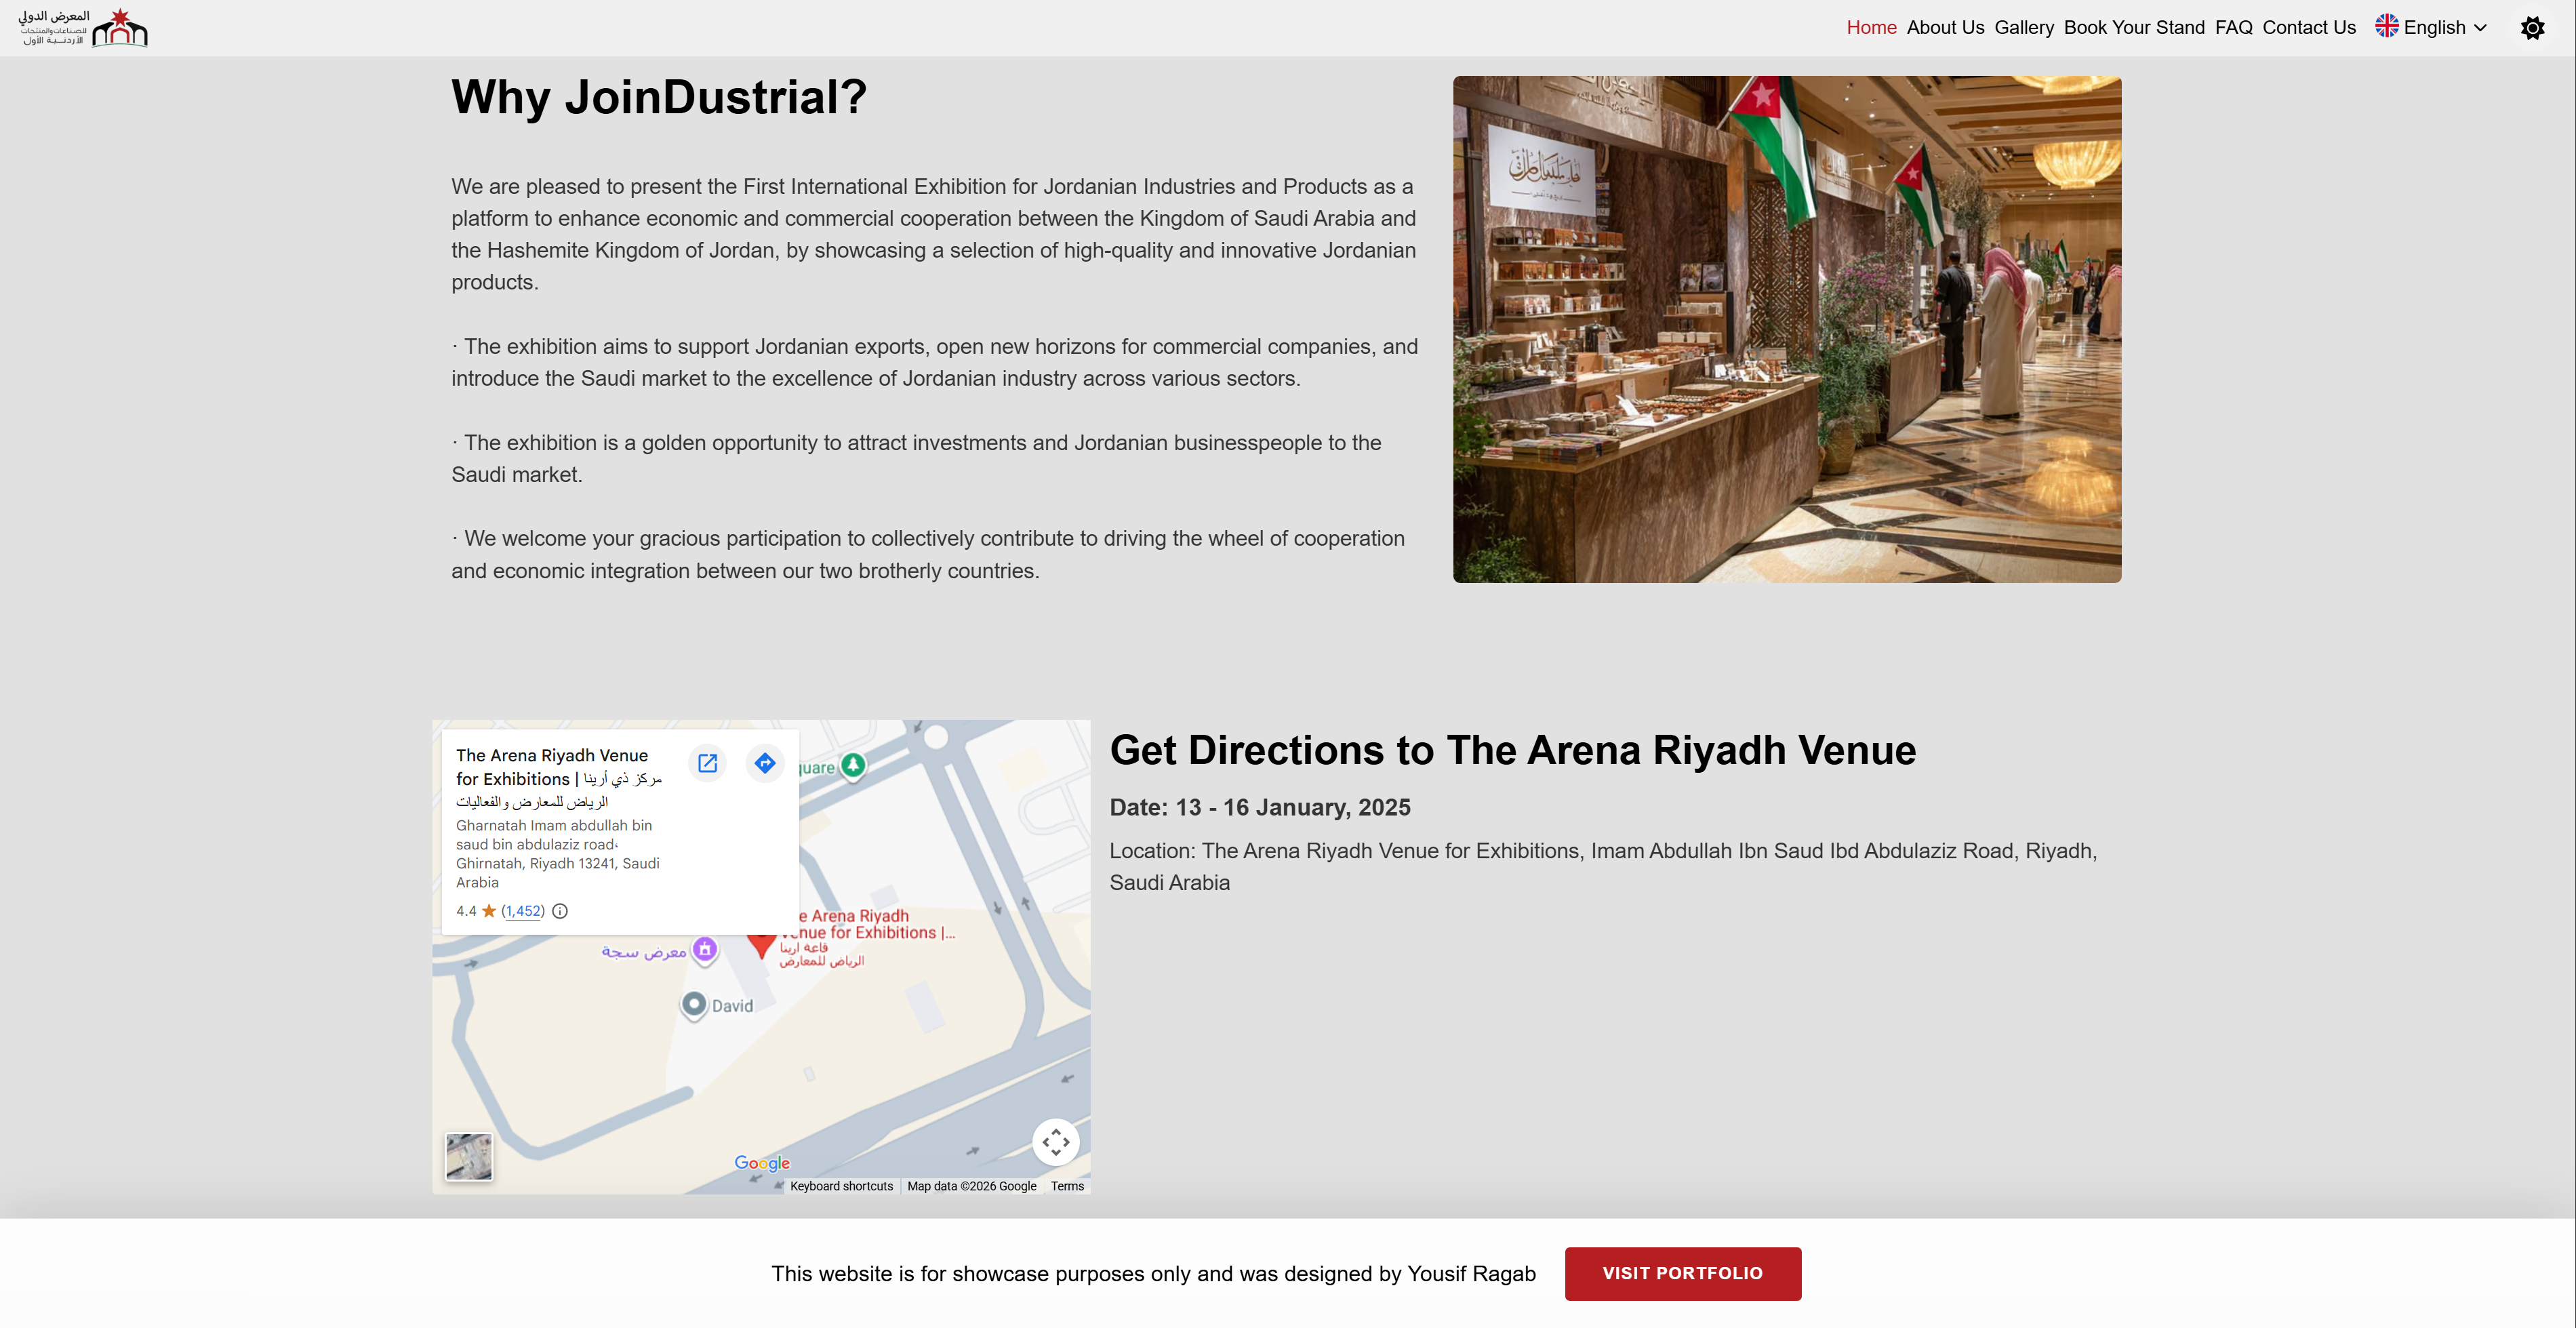Switch to satellite view thumbnail
2576x1328 pixels.
pyautogui.click(x=468, y=1157)
